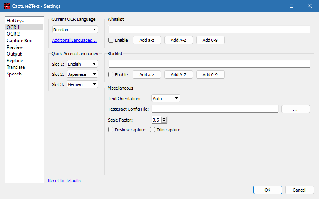Click the Reset to defaults link
319x199 pixels.
click(64, 181)
